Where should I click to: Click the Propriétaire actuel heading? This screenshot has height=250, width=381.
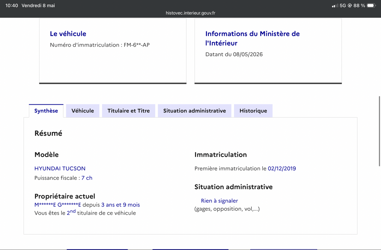click(65, 196)
